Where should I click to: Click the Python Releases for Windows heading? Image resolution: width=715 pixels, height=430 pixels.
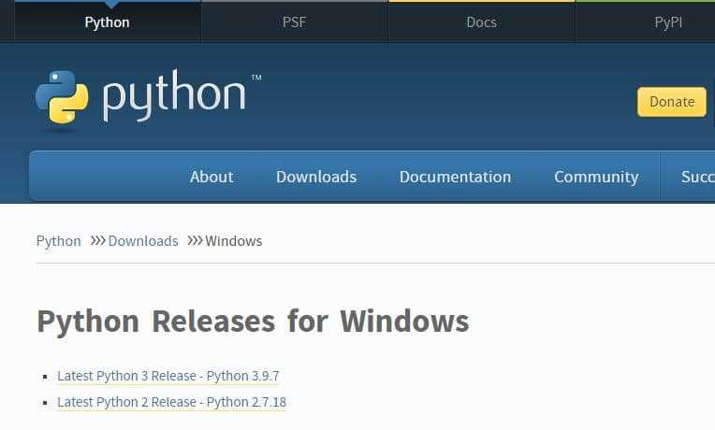click(x=253, y=322)
